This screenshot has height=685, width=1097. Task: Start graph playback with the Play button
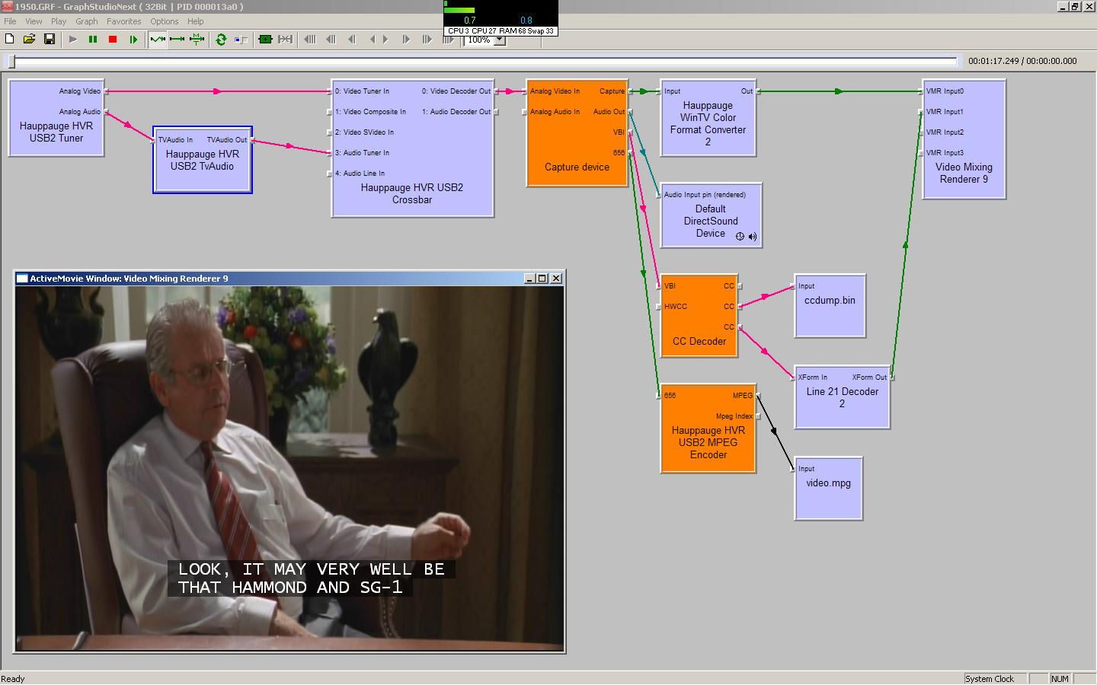click(x=73, y=39)
